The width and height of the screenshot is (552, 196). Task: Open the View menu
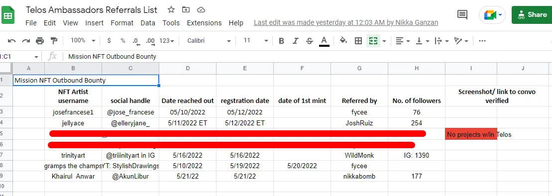pyautogui.click(x=70, y=23)
